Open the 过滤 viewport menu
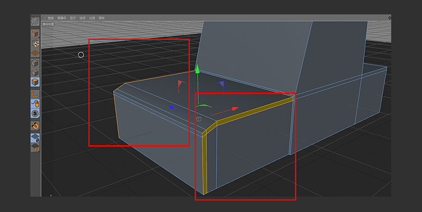This screenshot has width=422, height=212. click(x=92, y=18)
